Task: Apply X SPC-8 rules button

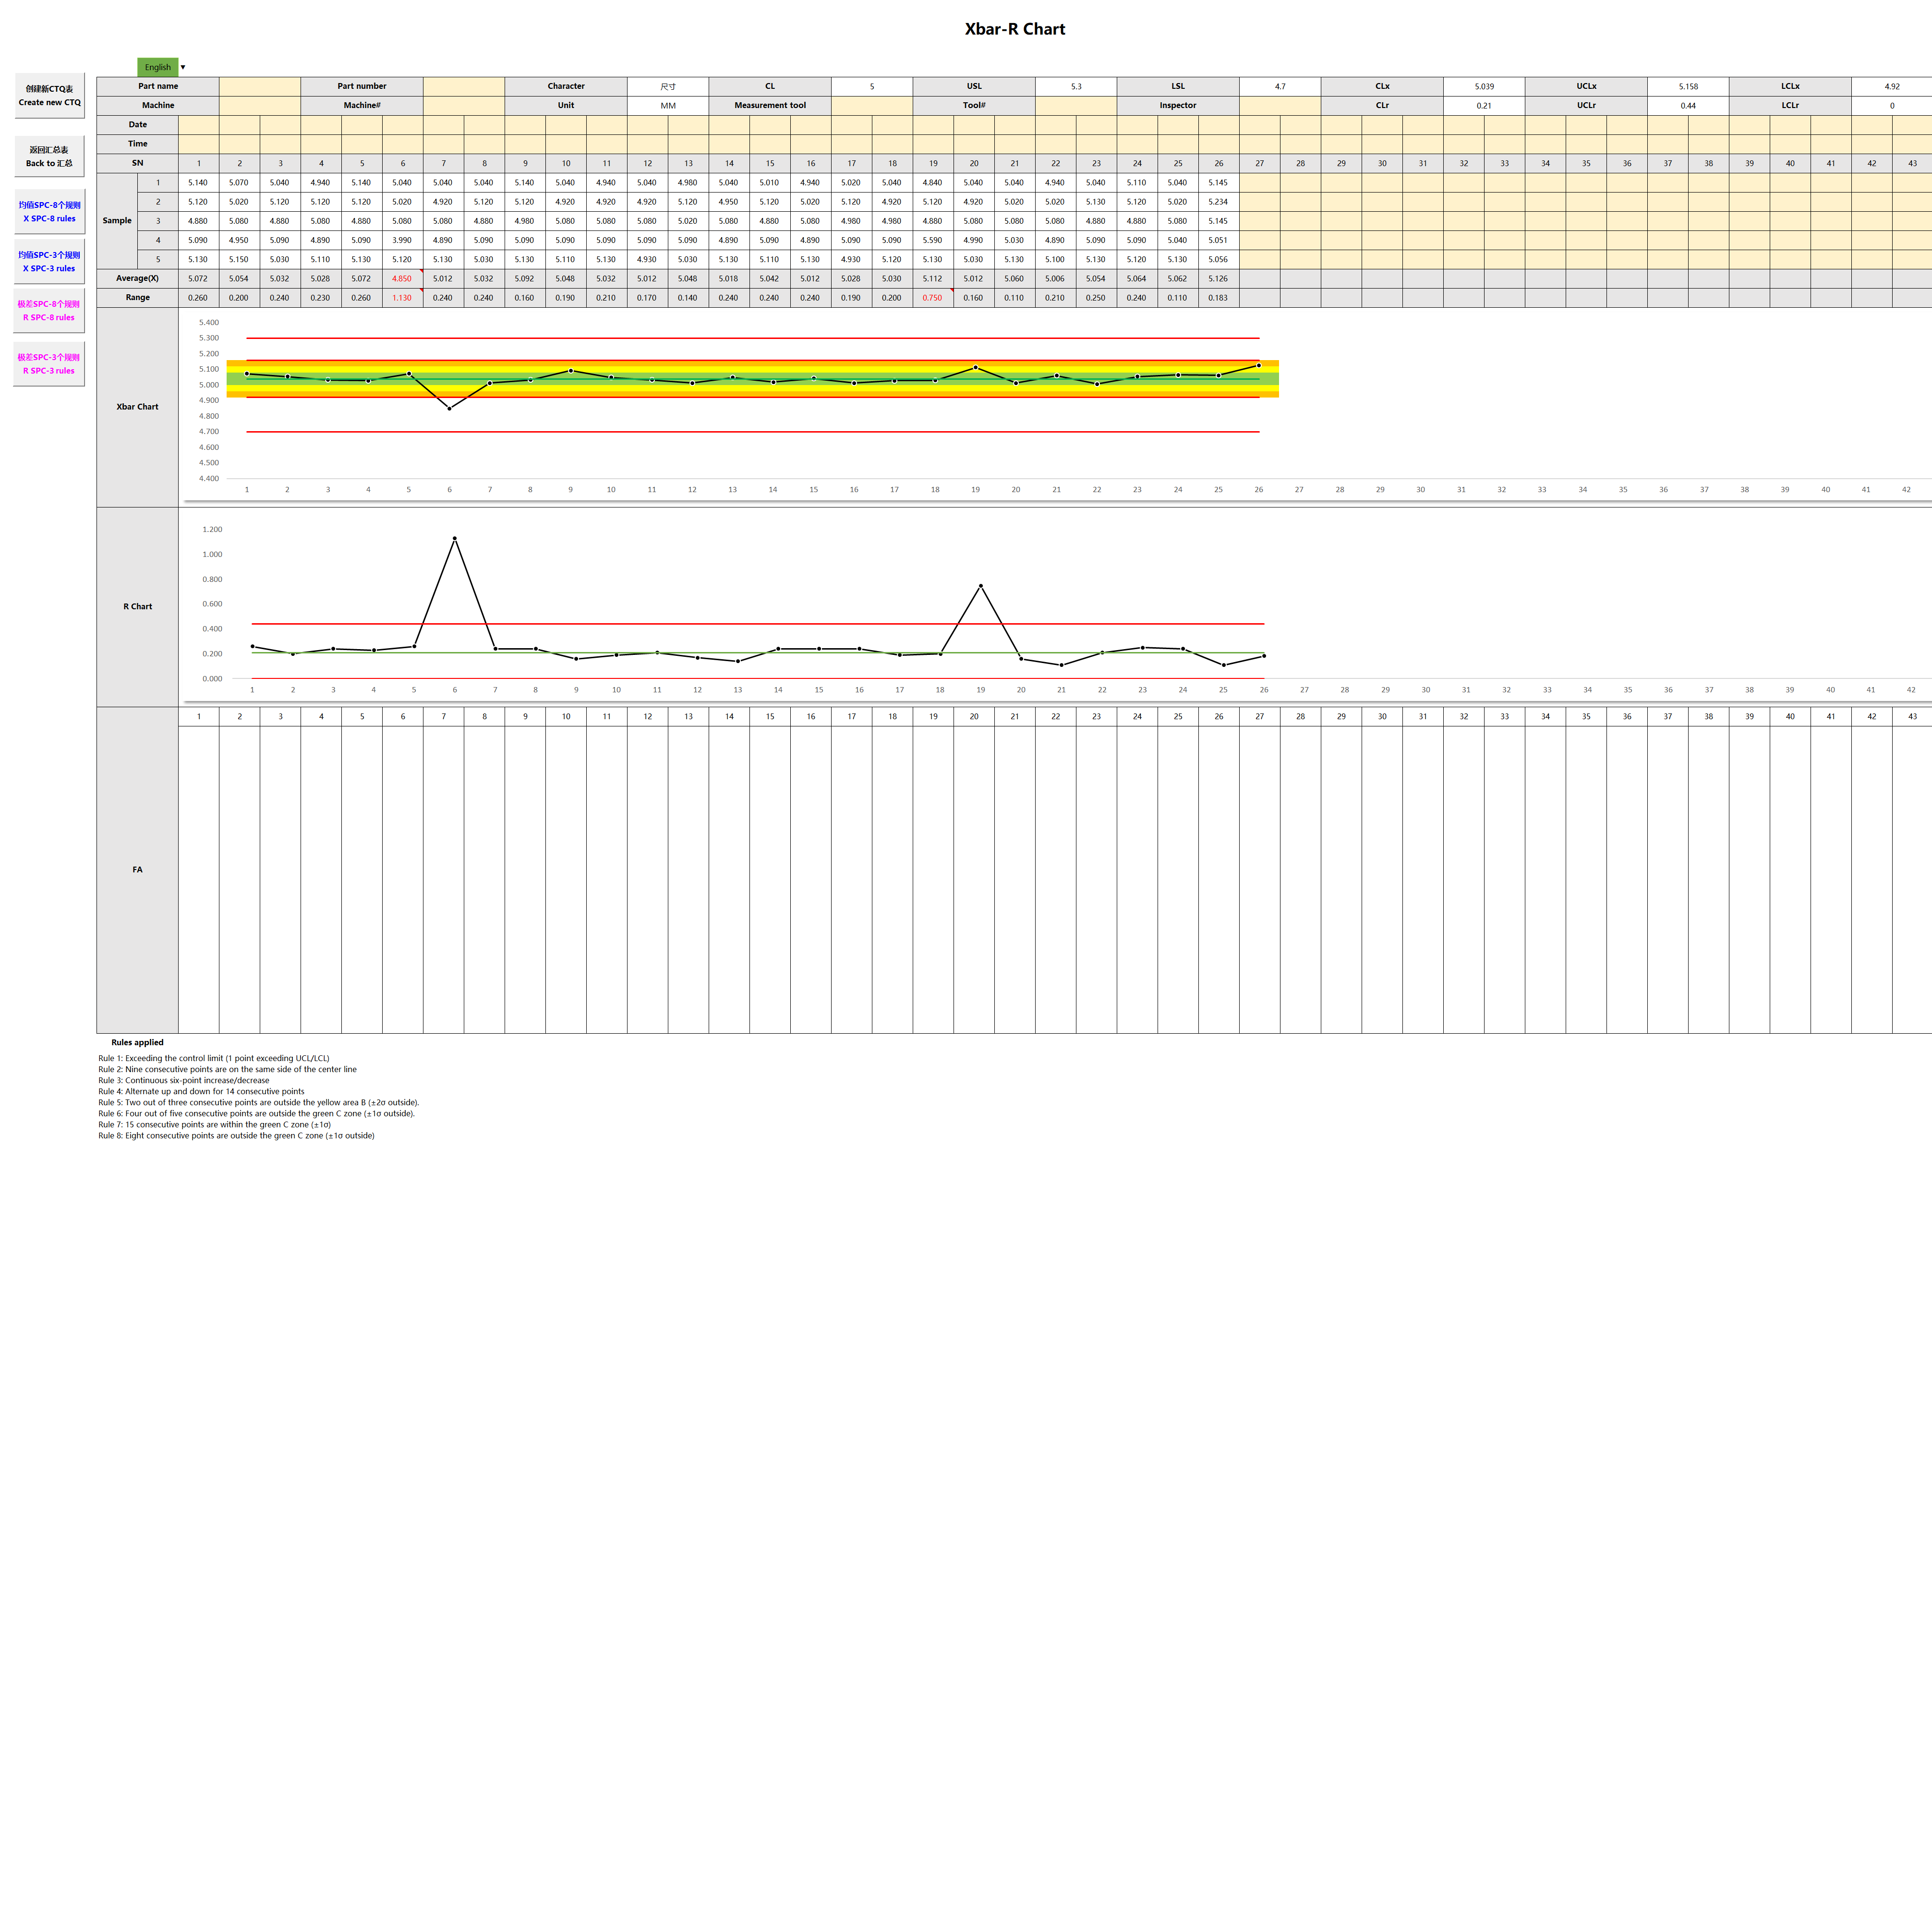Action: tap(49, 211)
